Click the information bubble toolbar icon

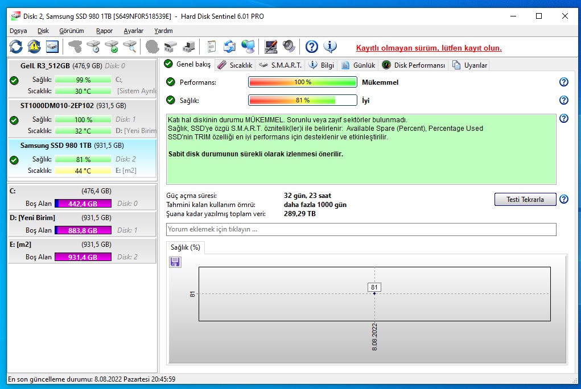[330, 47]
